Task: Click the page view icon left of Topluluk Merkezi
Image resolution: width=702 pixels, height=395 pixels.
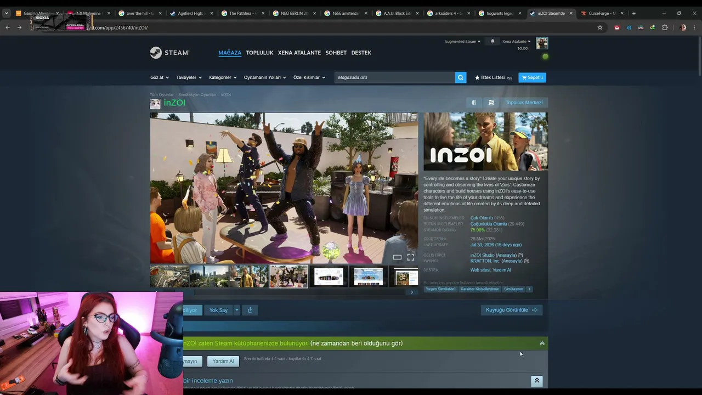Action: click(474, 103)
